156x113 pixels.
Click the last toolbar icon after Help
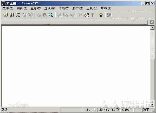click(109, 15)
